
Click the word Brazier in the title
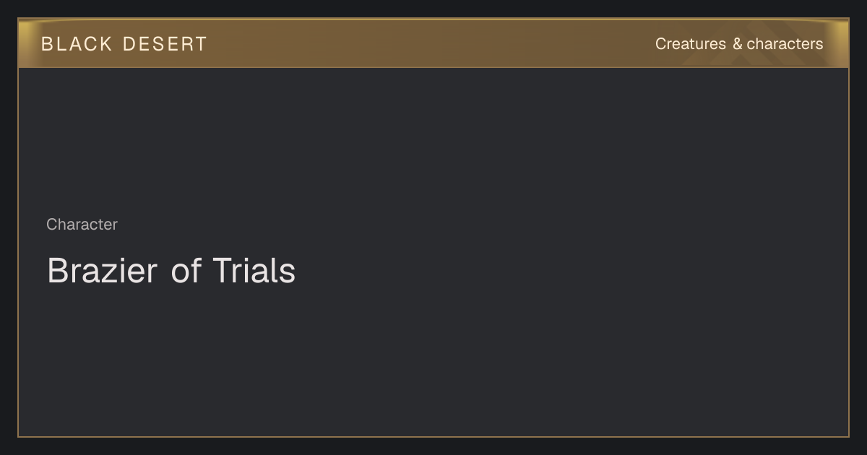coord(102,271)
